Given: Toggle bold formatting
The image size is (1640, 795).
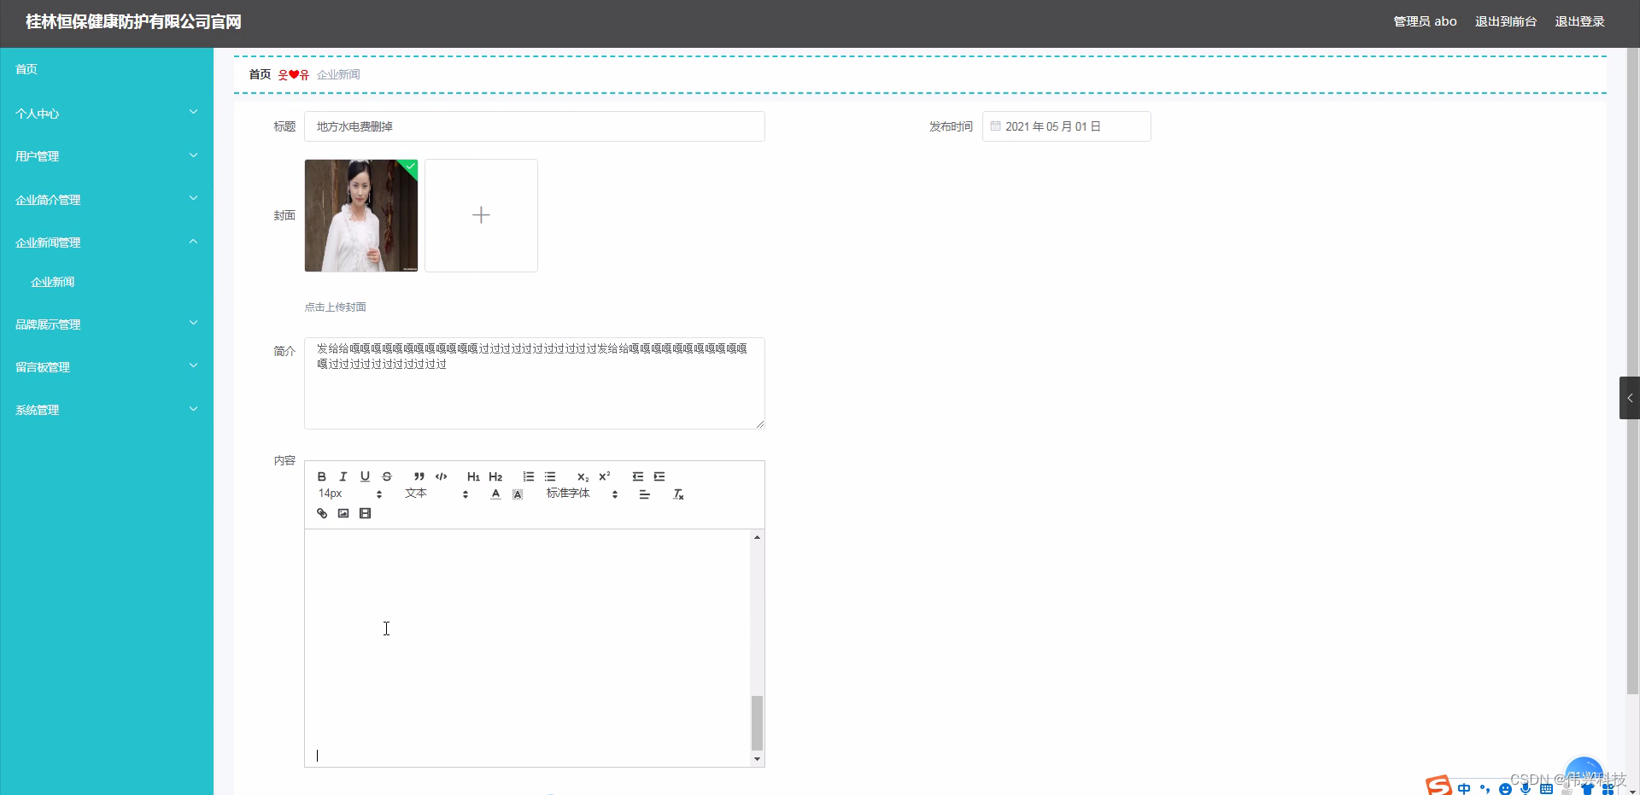Looking at the screenshot, I should coord(322,476).
